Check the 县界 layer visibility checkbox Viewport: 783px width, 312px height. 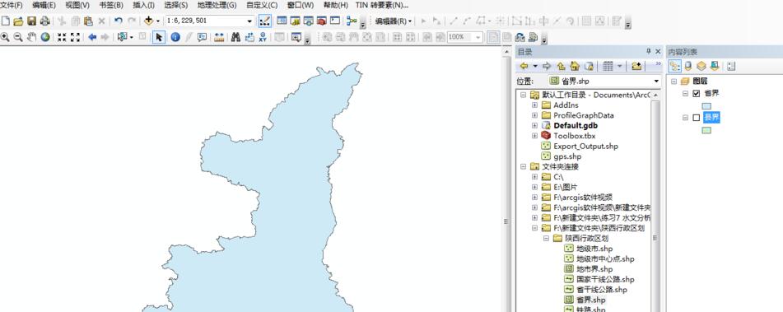[697, 118]
